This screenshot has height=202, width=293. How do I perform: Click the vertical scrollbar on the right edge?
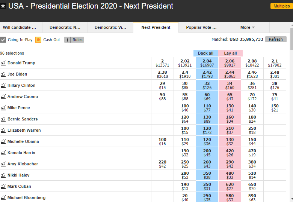point(291,112)
